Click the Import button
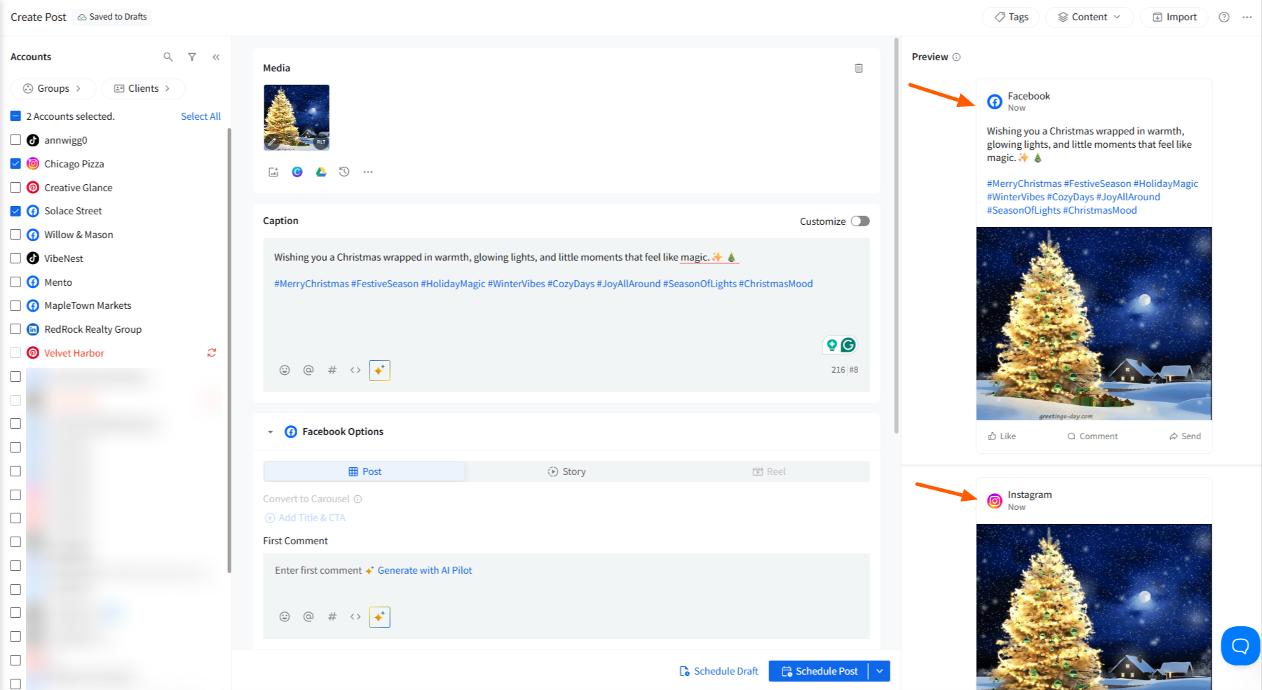The width and height of the screenshot is (1262, 690). coord(1174,17)
